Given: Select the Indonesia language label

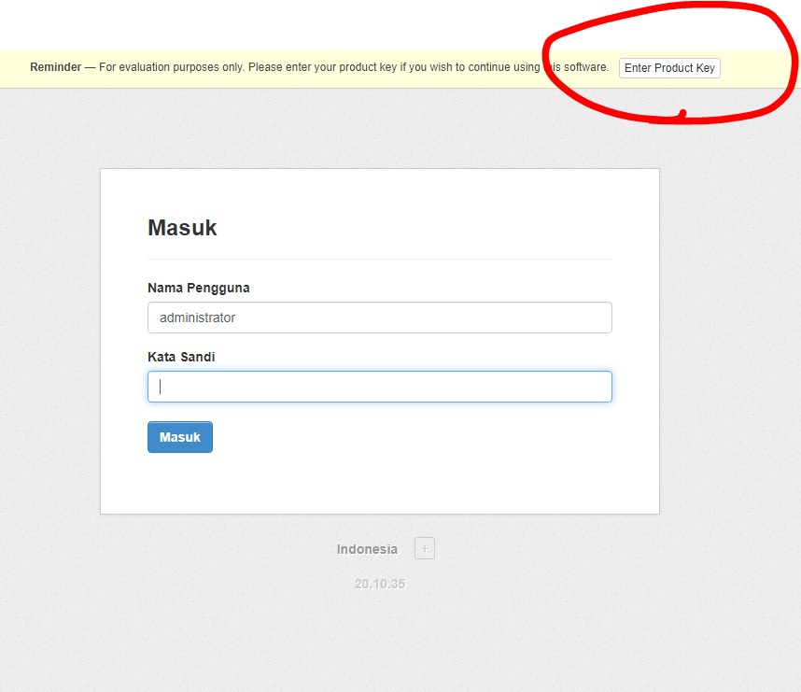Looking at the screenshot, I should (367, 549).
